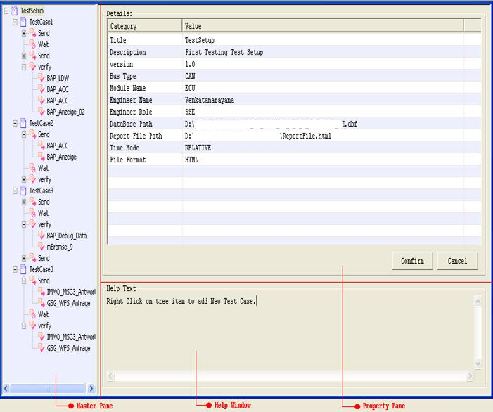Viewport: 493px width, 412px height.
Task: Select the BAP_Anzeige_02 tree item
Action: pos(65,112)
